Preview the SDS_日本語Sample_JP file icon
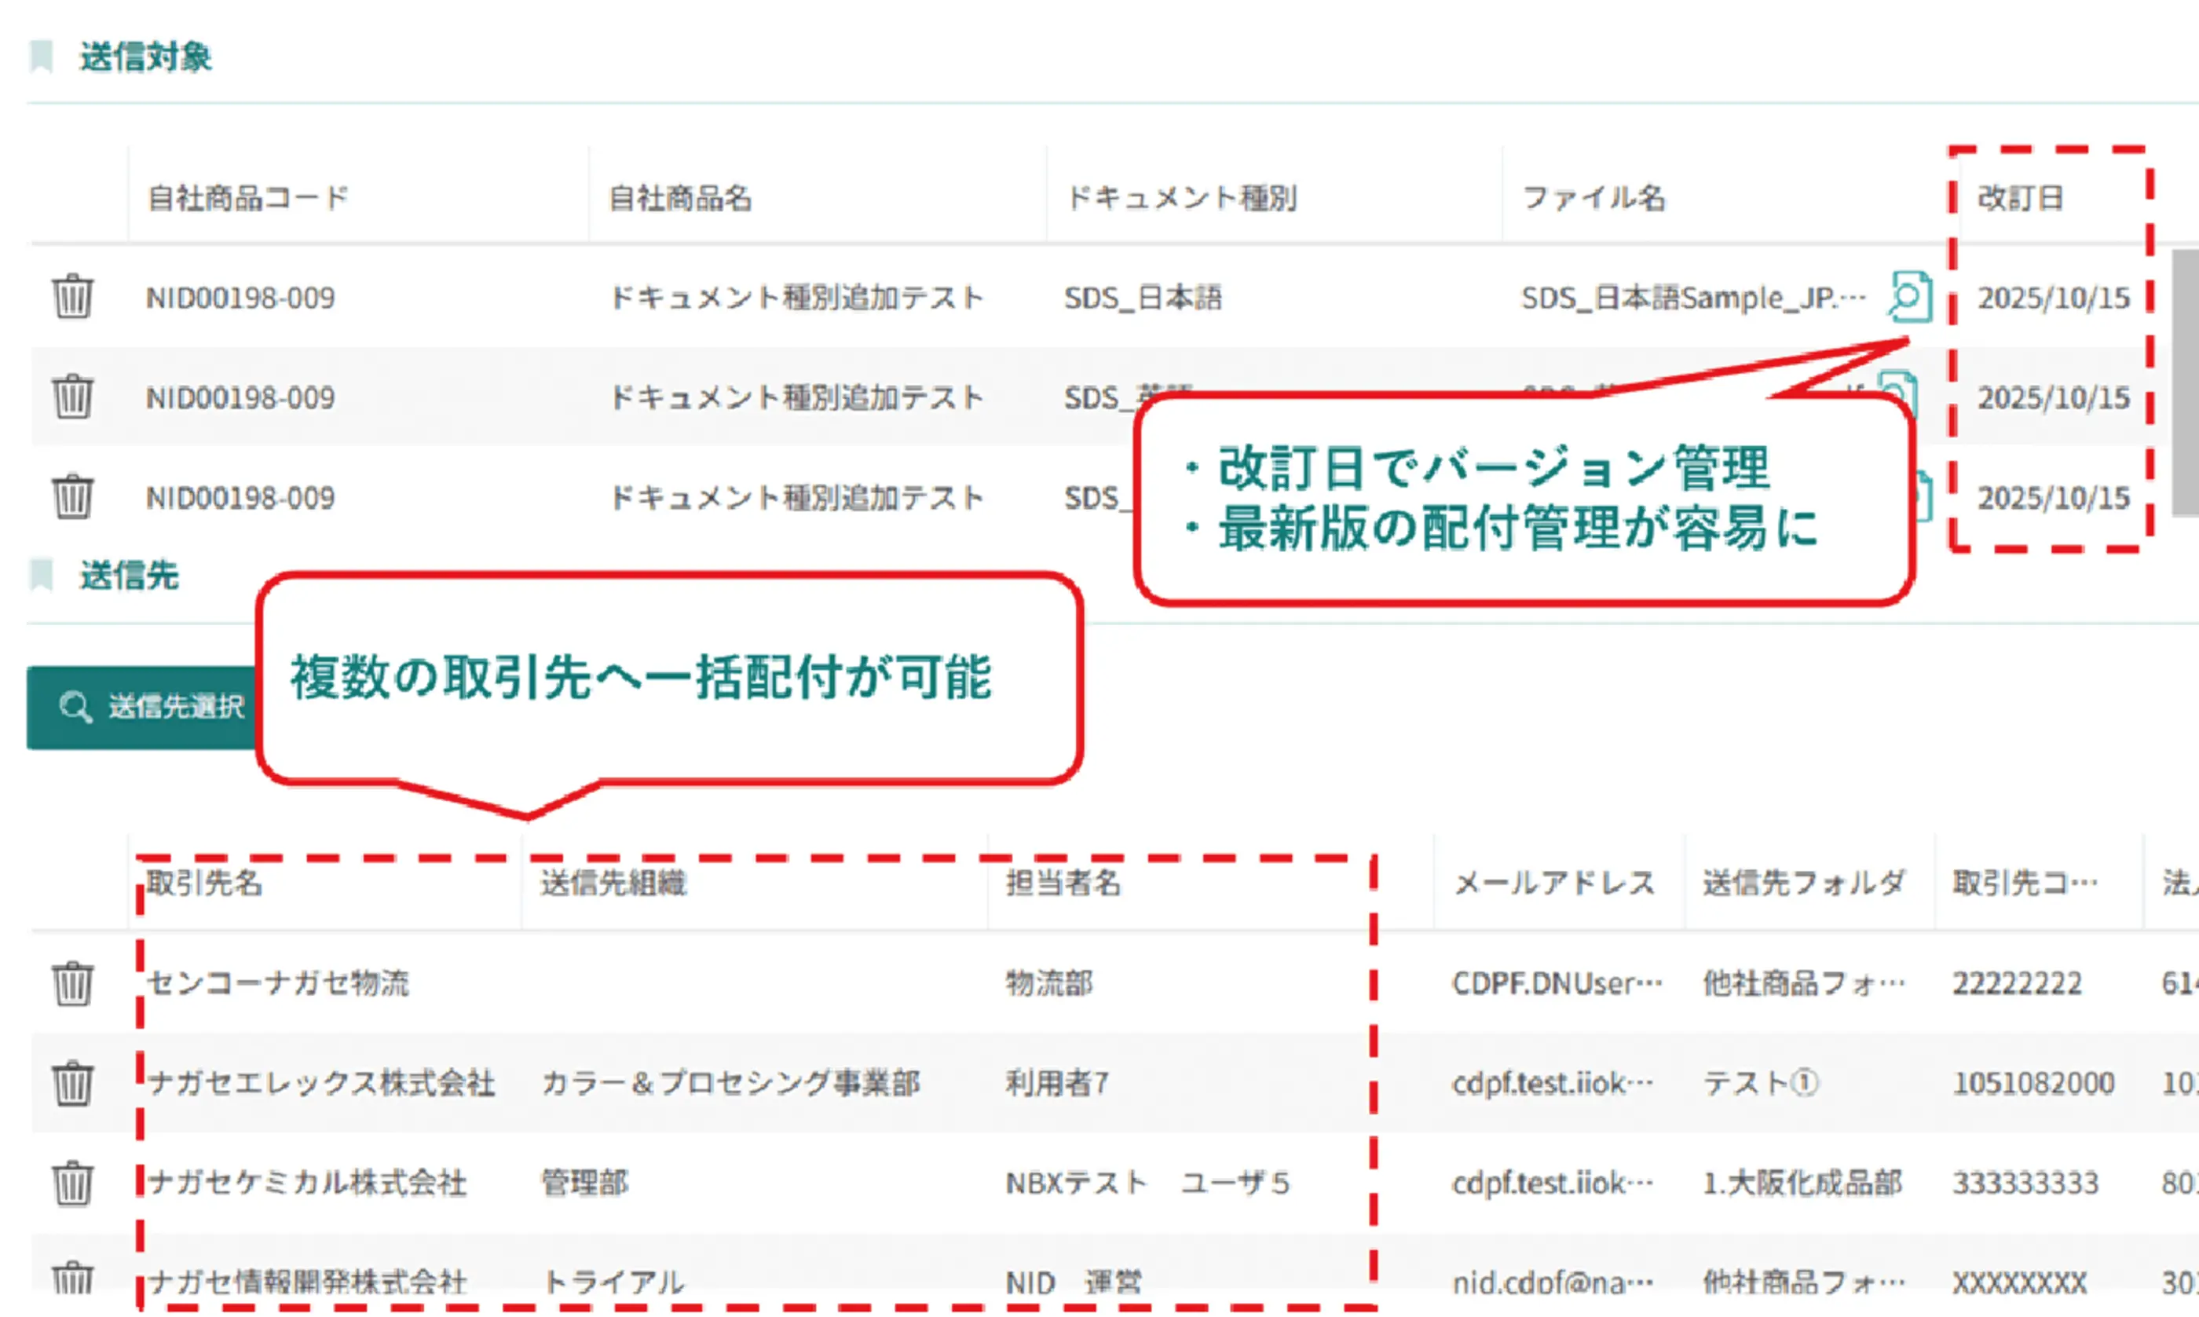2199x1317 pixels. (1909, 296)
